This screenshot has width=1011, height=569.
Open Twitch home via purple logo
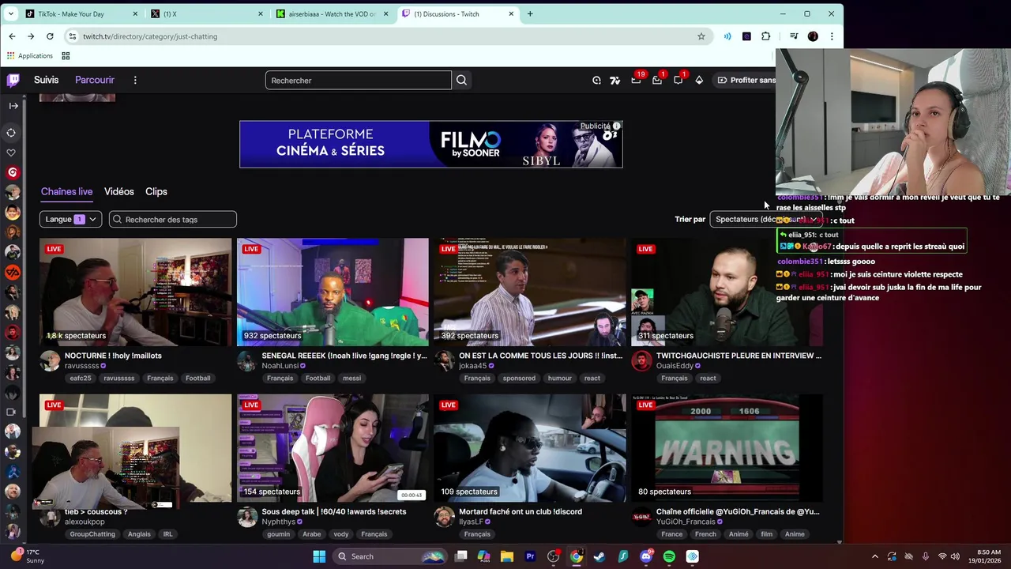coord(13,80)
